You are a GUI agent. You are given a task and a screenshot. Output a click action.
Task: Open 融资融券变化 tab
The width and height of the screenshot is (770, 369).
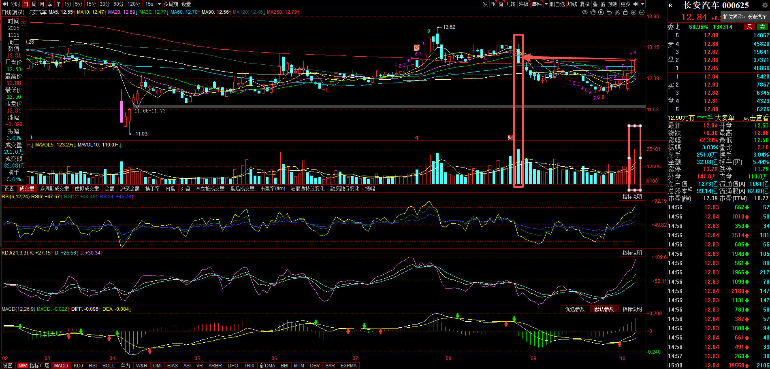pyautogui.click(x=345, y=189)
